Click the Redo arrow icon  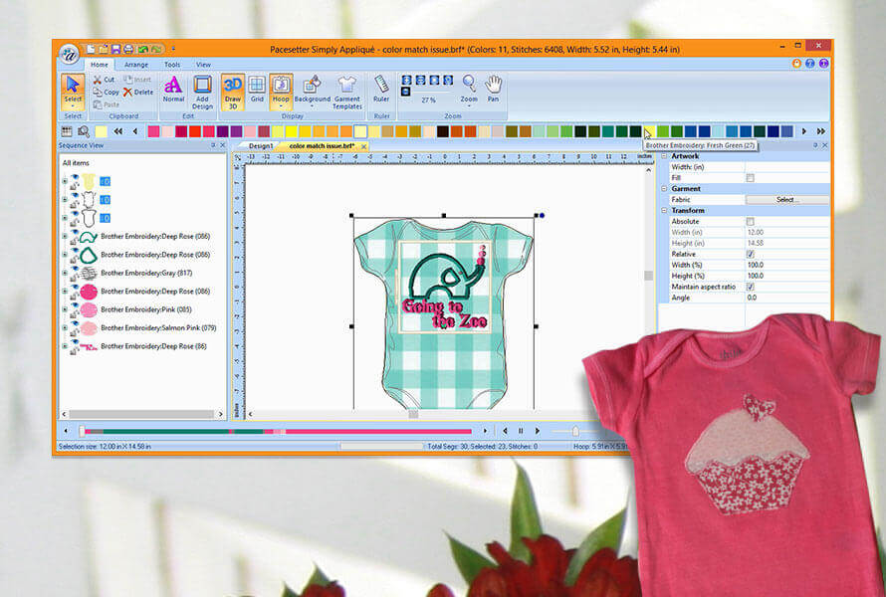click(156, 49)
